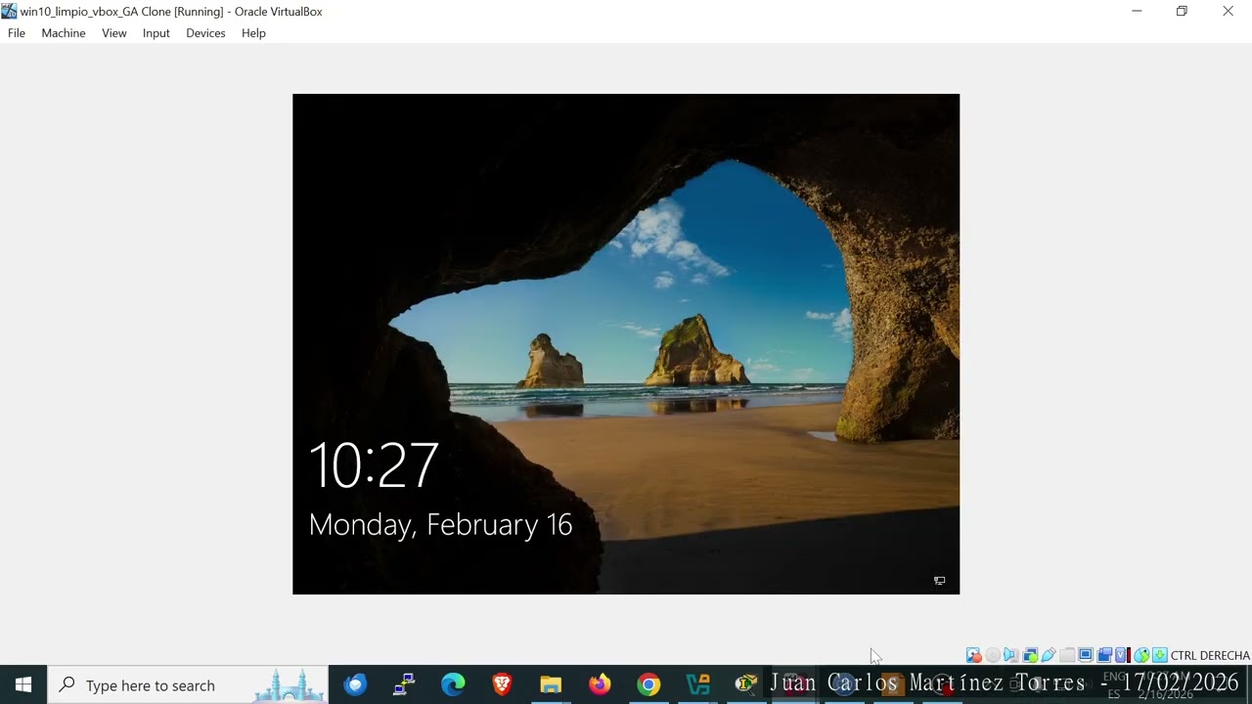Click the audio status icon
The image size is (1252, 704).
click(1010, 655)
